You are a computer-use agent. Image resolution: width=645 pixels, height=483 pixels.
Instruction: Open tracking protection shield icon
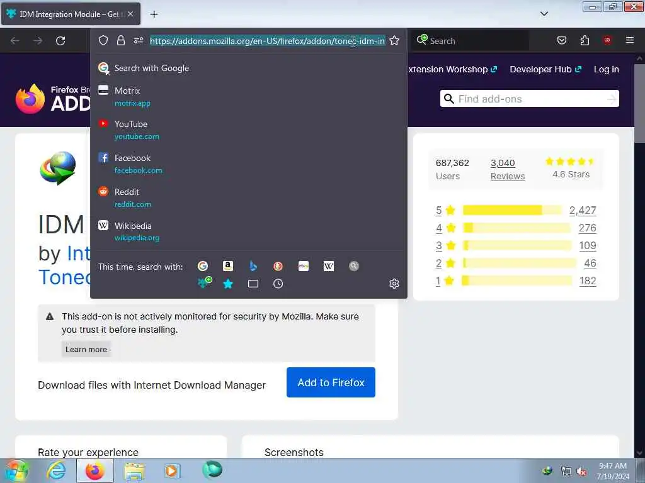click(x=103, y=40)
